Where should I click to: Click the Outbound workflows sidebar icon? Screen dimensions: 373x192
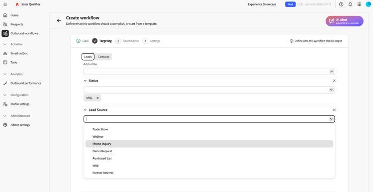[x=5, y=33]
